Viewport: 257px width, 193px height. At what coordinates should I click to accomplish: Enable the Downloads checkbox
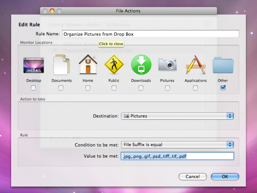pos(141,88)
